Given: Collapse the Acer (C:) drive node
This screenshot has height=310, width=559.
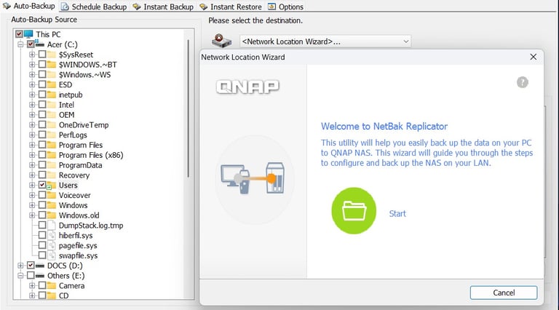Looking at the screenshot, I should pyautogui.click(x=20, y=44).
